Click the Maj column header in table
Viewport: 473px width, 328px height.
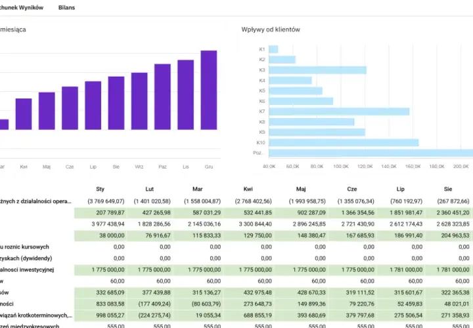tap(301, 189)
